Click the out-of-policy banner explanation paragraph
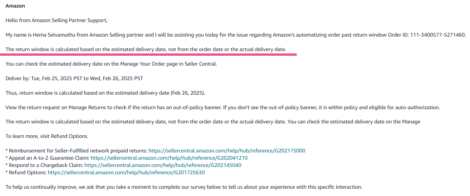 pyautogui.click(x=223, y=107)
